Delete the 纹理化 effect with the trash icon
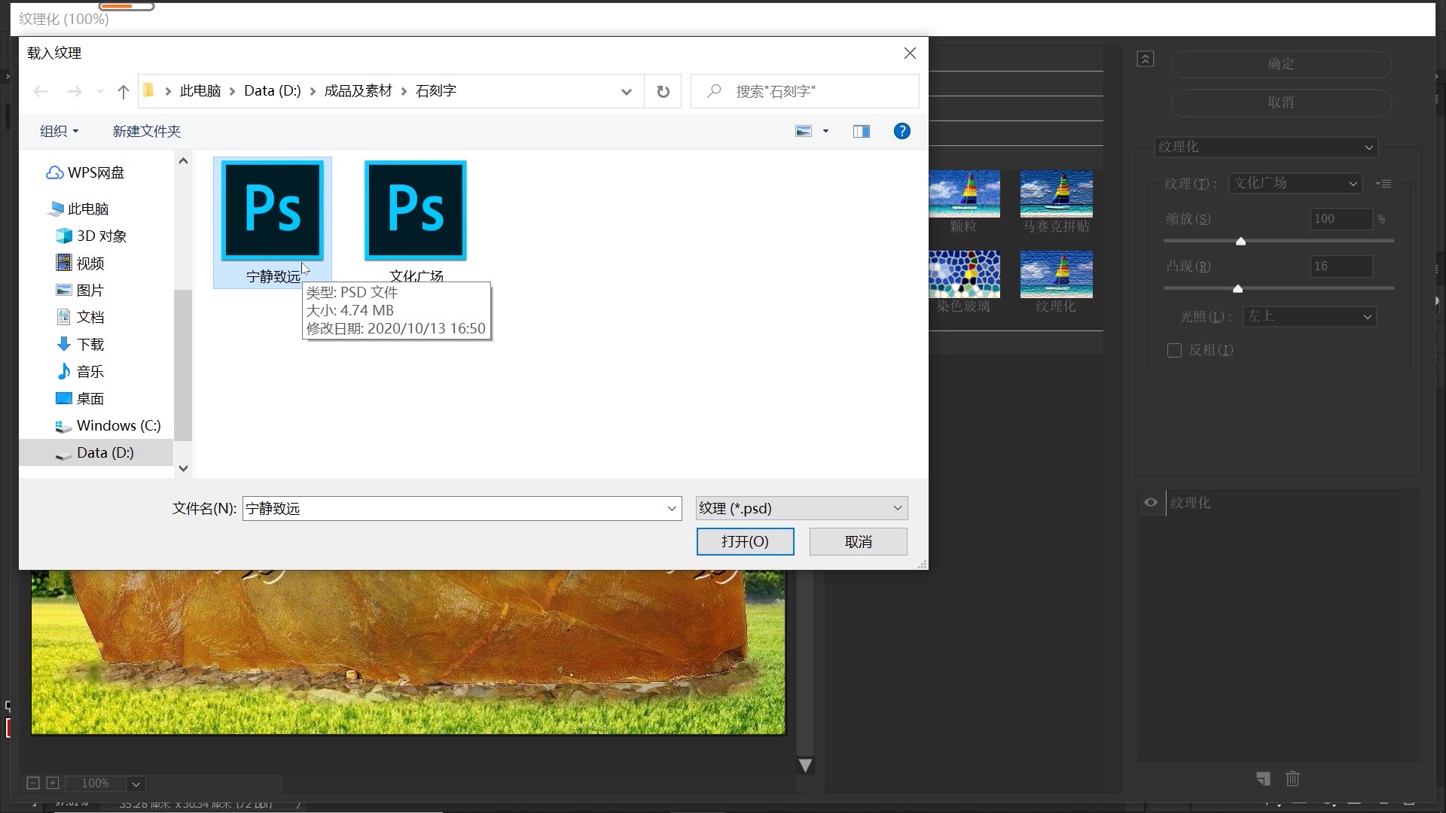This screenshot has width=1446, height=813. point(1293,779)
